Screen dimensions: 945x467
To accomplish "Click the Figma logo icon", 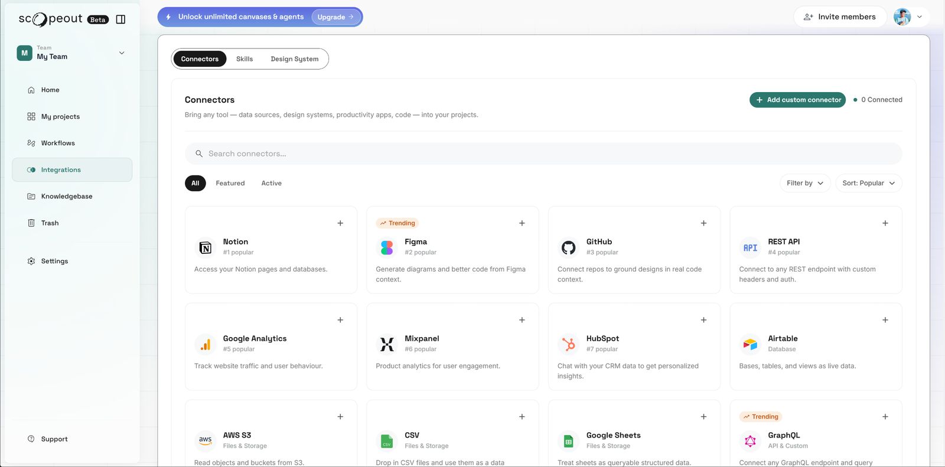I will [x=387, y=248].
